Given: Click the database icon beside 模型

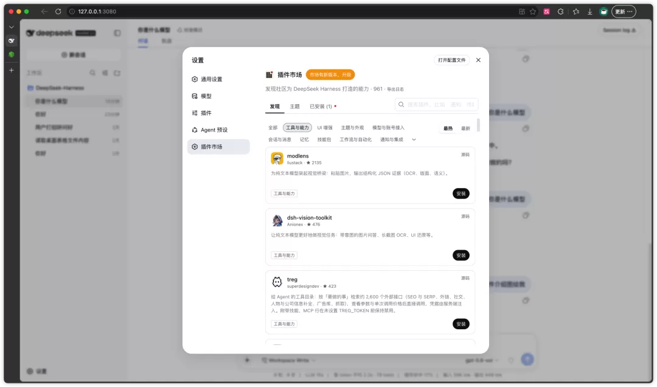Looking at the screenshot, I should [x=195, y=96].
